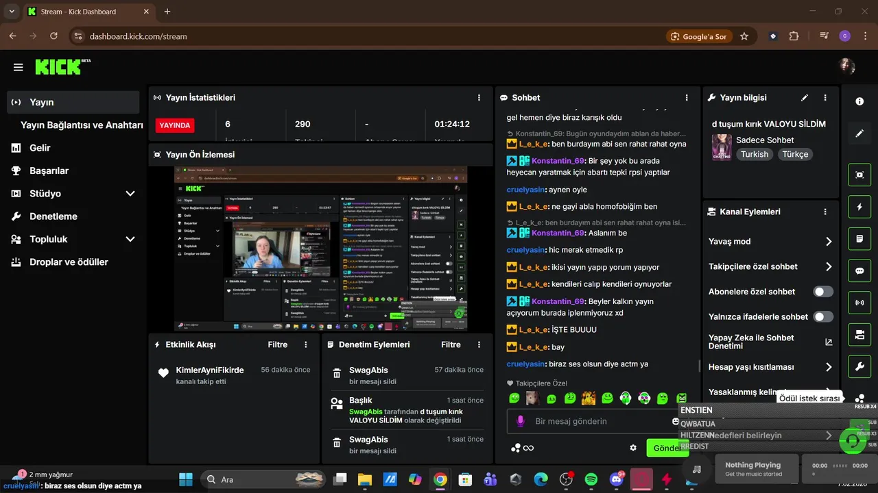Expand the Stüdyo sidebar section
This screenshot has width=878, height=493.
[130, 194]
